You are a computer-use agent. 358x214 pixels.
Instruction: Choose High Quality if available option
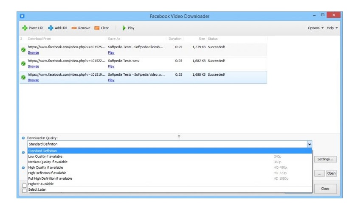169,167
